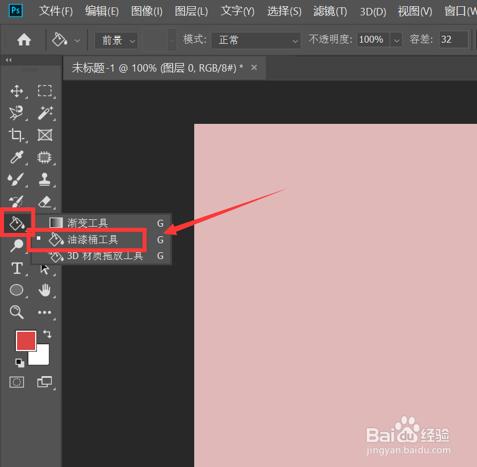Image resolution: width=477 pixels, height=467 pixels.
Task: Close the 未标题-1 document tab
Action: point(254,68)
